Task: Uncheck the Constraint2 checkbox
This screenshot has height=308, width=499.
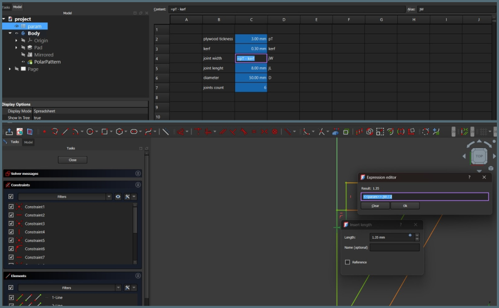Action: pyautogui.click(x=11, y=215)
